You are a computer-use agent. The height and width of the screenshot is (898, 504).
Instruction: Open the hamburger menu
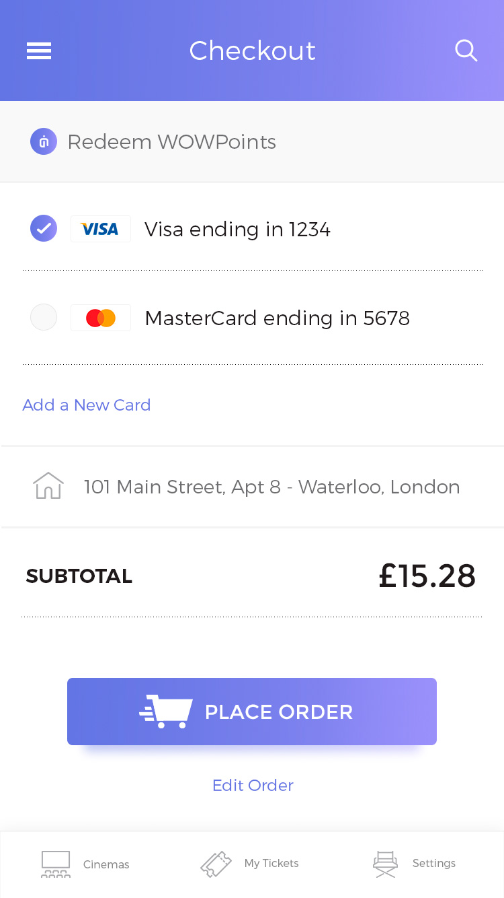tap(39, 51)
